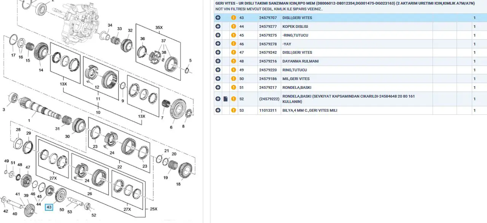487x223 pixels.
Task: Click callout 25X in the diagram
Action: [153, 209]
